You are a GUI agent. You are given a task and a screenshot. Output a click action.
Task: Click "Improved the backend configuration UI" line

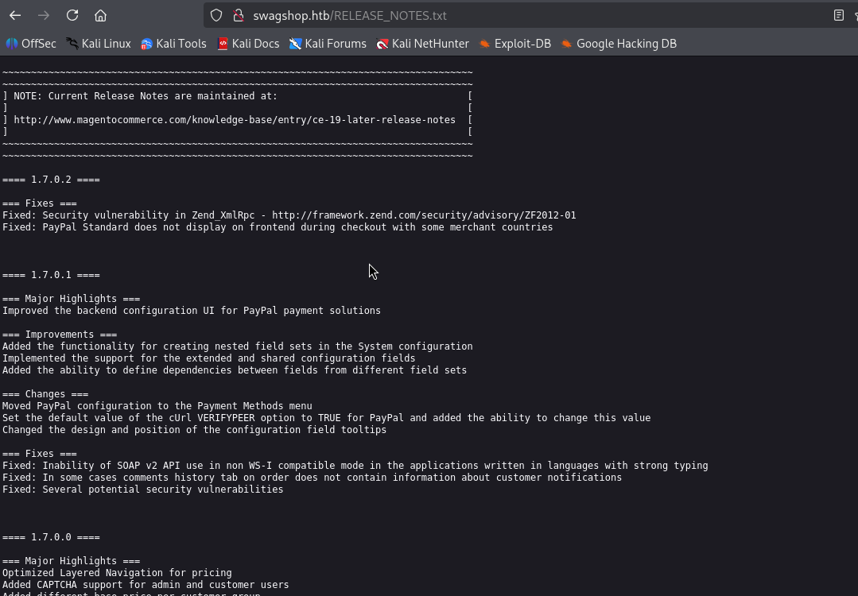192,311
